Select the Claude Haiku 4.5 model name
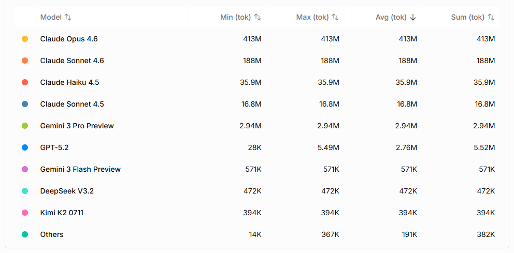Image resolution: width=514 pixels, height=253 pixels. (x=69, y=82)
